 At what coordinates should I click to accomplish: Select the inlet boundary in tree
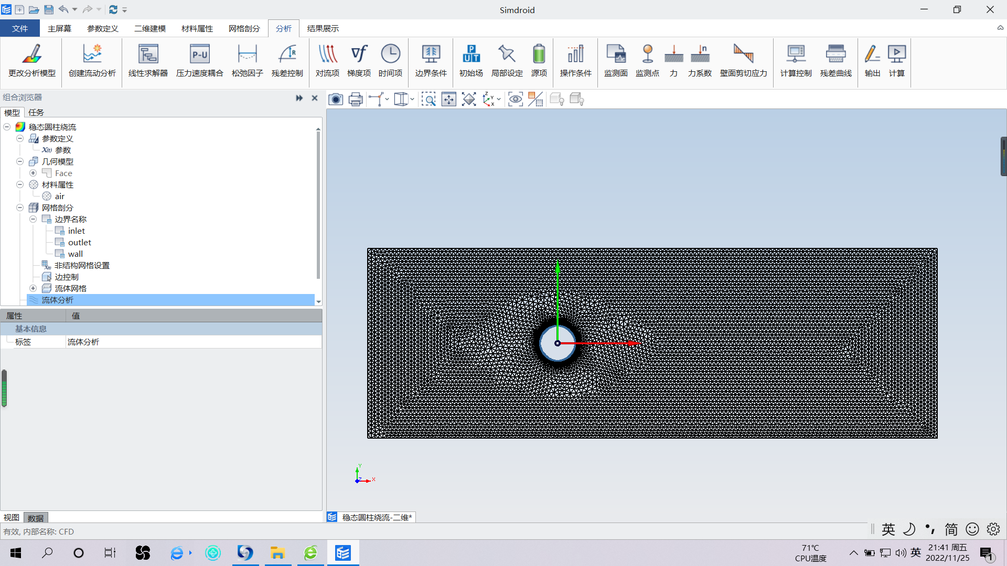point(77,231)
